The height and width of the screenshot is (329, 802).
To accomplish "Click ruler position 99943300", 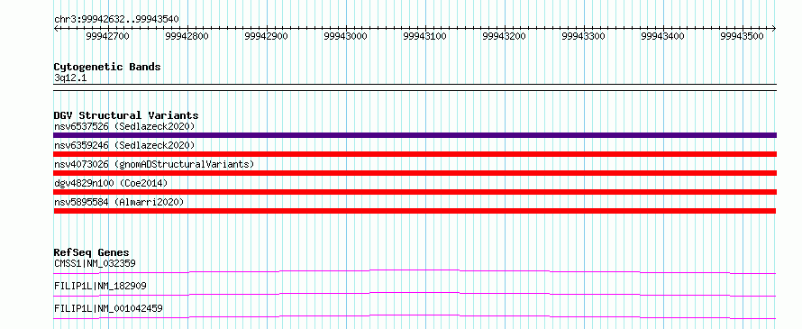I will click(584, 36).
